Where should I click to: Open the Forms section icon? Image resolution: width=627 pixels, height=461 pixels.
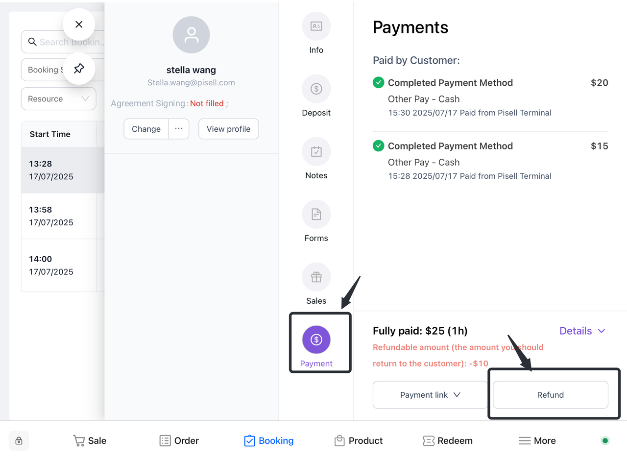point(316,215)
